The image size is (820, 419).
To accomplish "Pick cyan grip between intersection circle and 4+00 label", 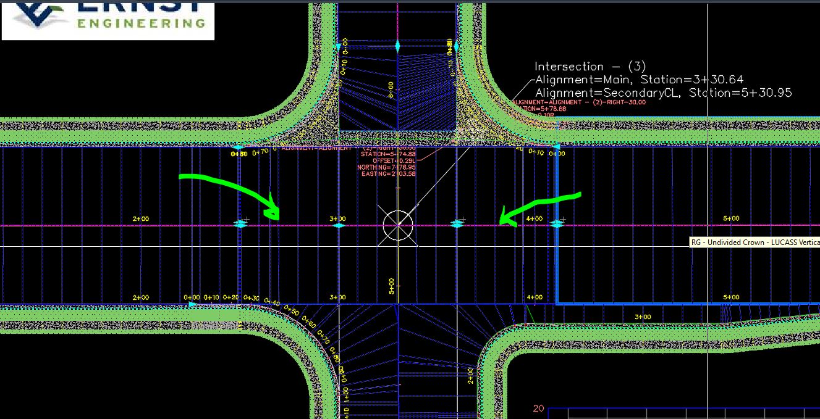I will coord(457,224).
